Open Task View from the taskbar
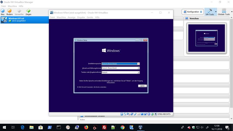 coord(13,127)
